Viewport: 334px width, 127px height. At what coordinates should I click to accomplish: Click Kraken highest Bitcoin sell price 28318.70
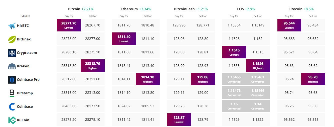pyautogui.click(x=93, y=66)
